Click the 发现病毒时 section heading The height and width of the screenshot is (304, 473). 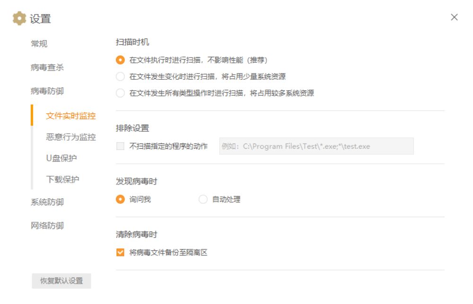pos(136,181)
